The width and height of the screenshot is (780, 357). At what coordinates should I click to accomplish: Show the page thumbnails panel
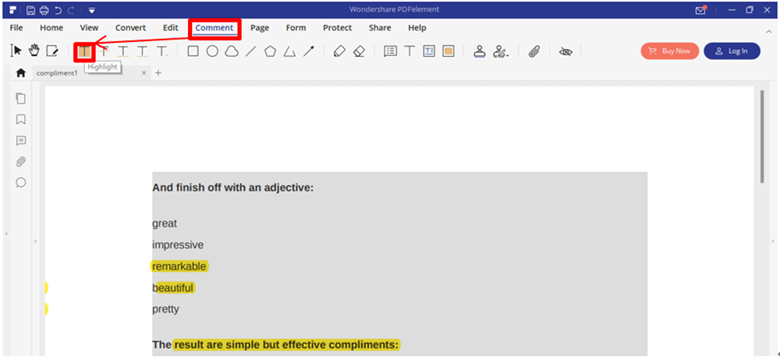21,98
